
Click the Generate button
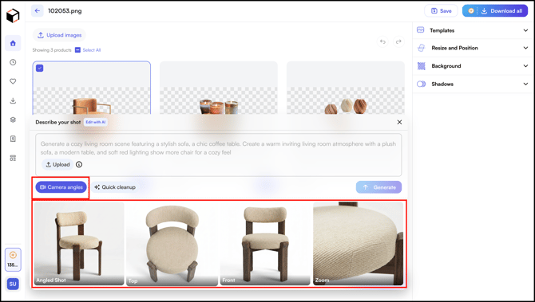pos(378,187)
